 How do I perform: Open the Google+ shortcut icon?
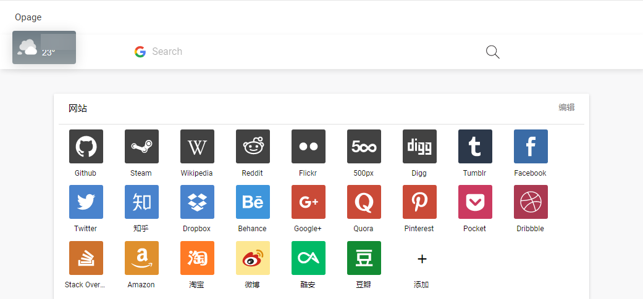308,202
